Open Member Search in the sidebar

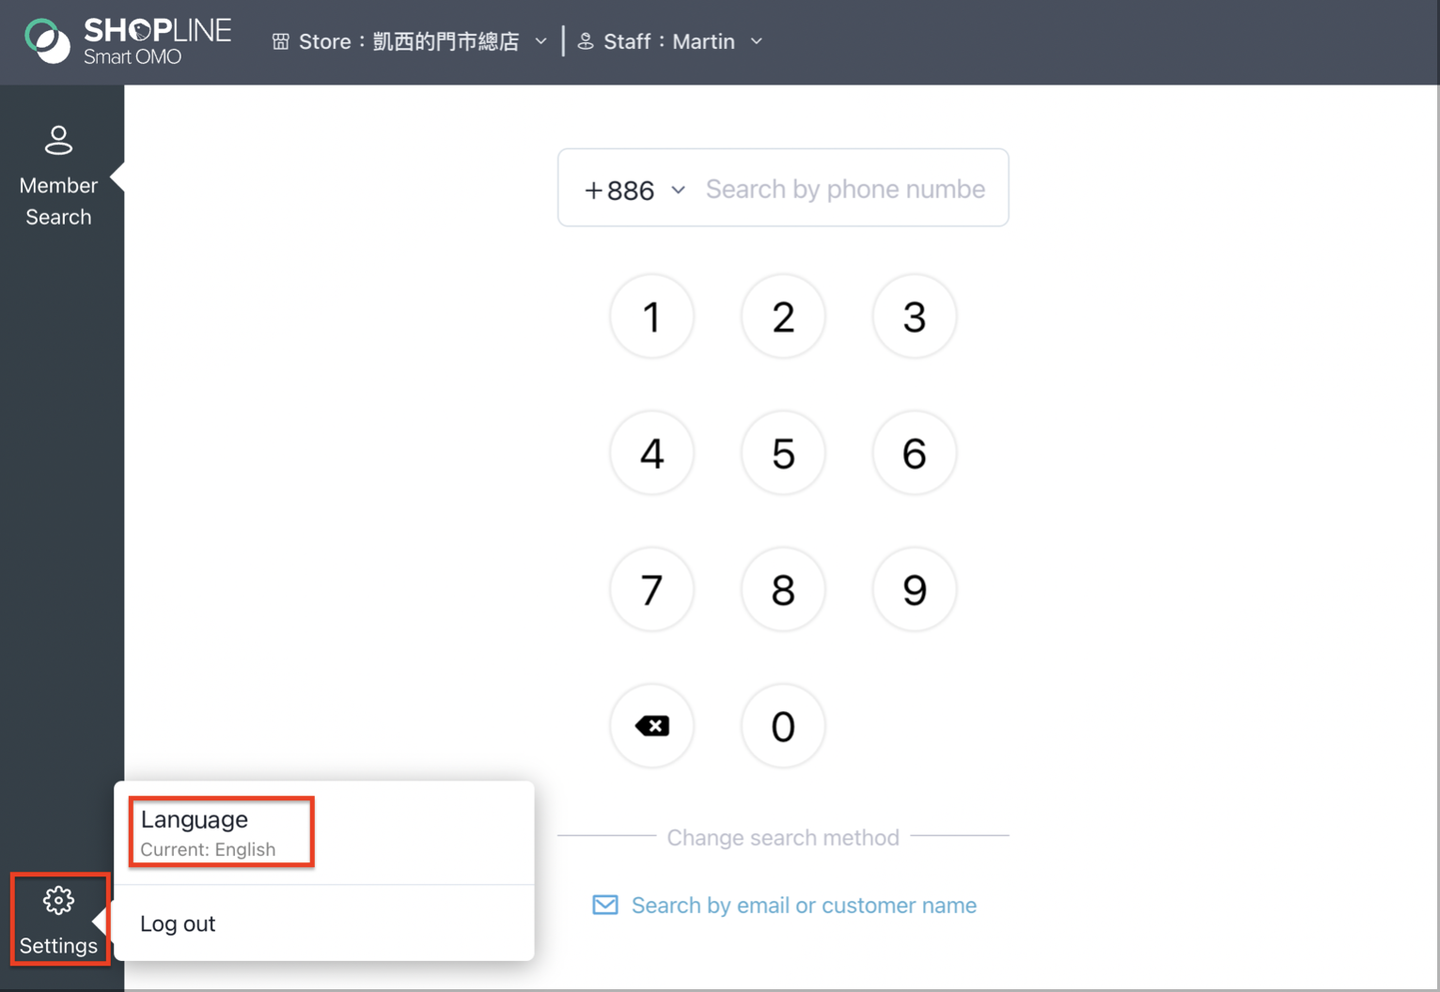[58, 177]
